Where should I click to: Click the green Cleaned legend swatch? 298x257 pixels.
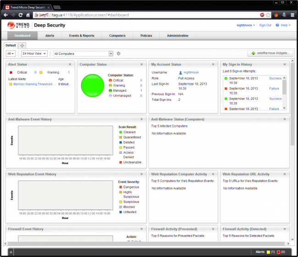coord(121,132)
